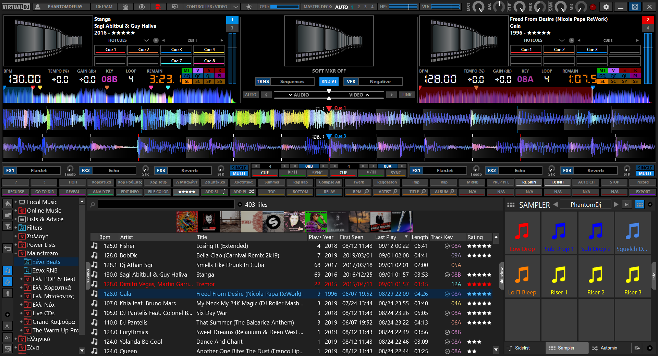Expand the Live CDs folder
This screenshot has width=658, height=356.
(x=21, y=313)
